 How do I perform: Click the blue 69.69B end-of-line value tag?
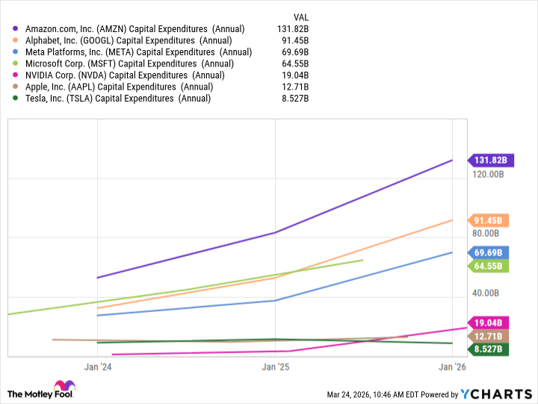point(489,252)
